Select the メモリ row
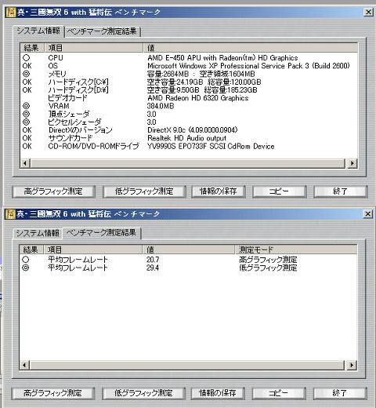This screenshot has height=408, width=376. [x=189, y=74]
